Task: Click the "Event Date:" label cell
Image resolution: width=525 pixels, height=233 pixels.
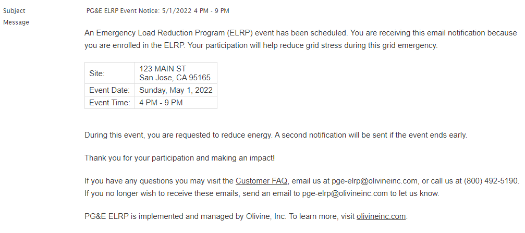Action: tap(109, 90)
